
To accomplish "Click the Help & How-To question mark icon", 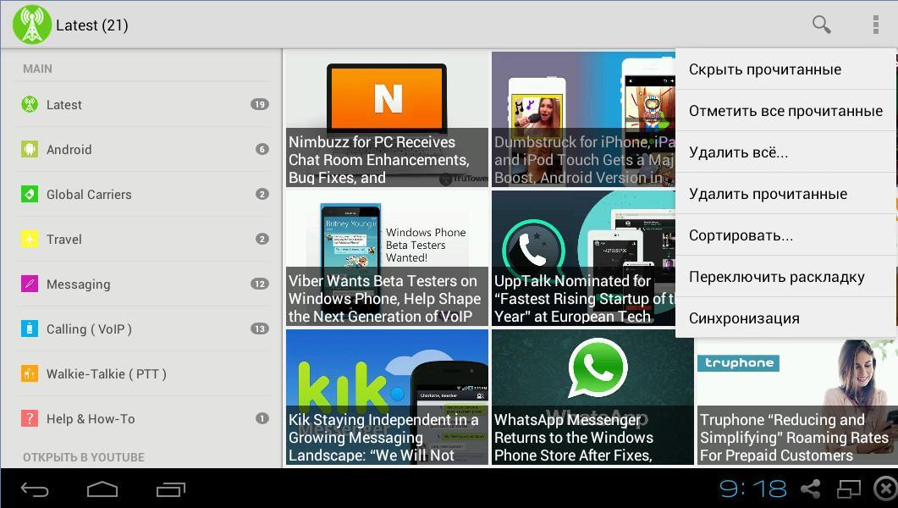I will click(x=30, y=418).
